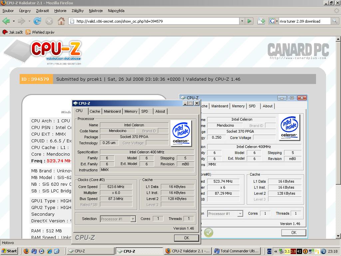Select the CPU tab in front CPU-Z window

point(79,111)
